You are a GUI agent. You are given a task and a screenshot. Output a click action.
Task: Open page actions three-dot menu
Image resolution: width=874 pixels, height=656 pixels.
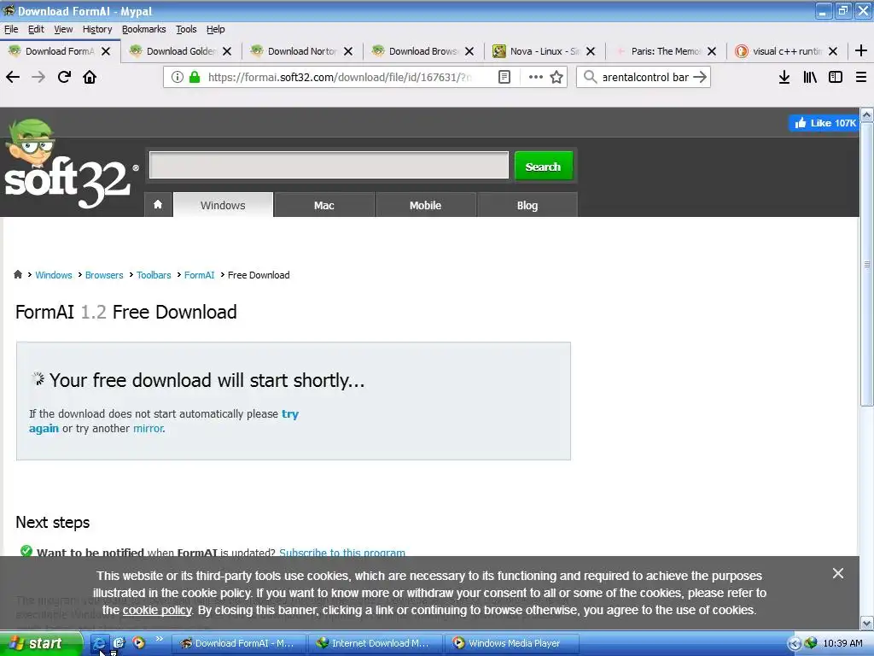536,77
